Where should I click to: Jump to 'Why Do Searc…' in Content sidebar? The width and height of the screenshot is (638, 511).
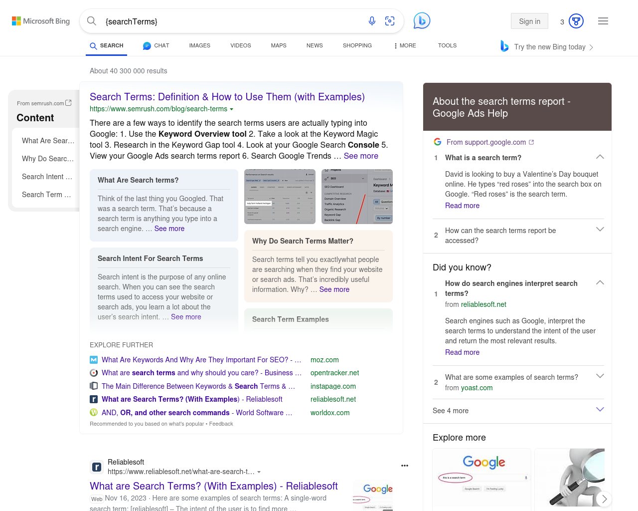[x=48, y=159]
